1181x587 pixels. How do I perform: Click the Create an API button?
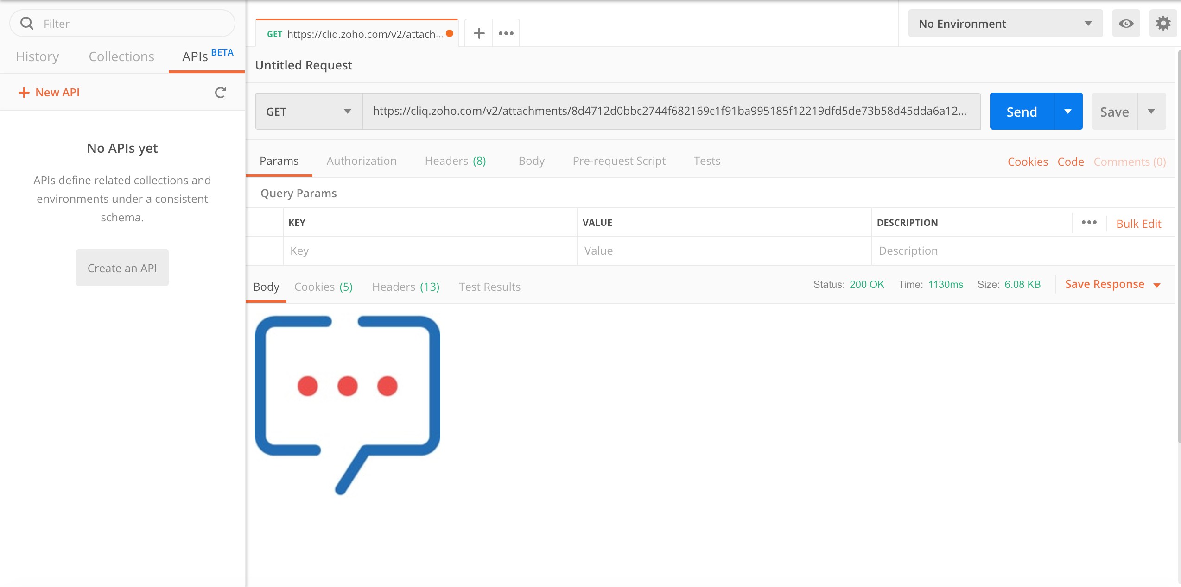point(122,268)
